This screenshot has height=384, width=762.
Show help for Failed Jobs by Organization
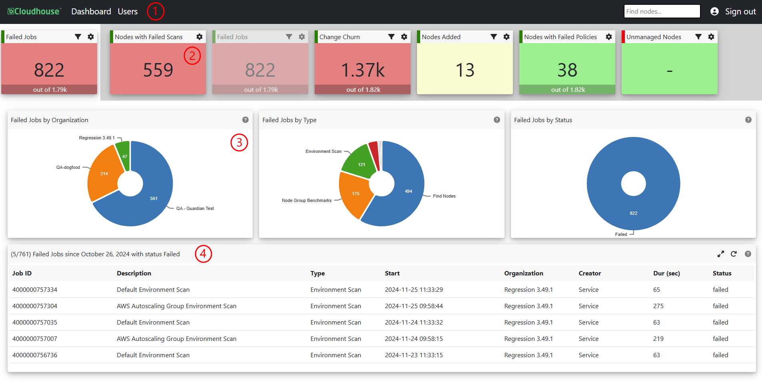click(x=245, y=120)
